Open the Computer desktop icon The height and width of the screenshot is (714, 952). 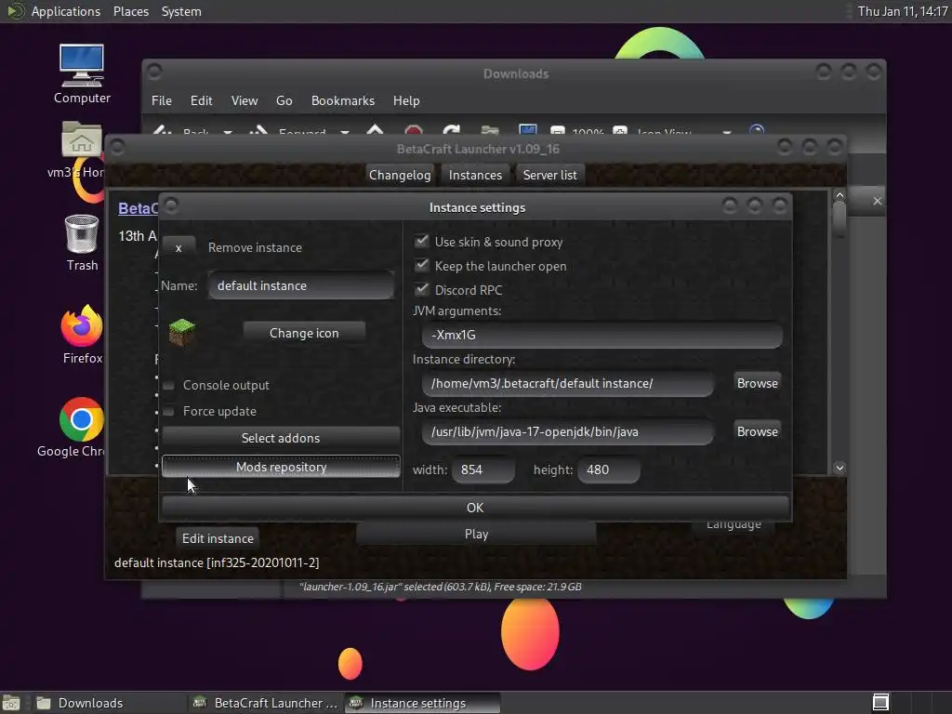tap(82, 74)
